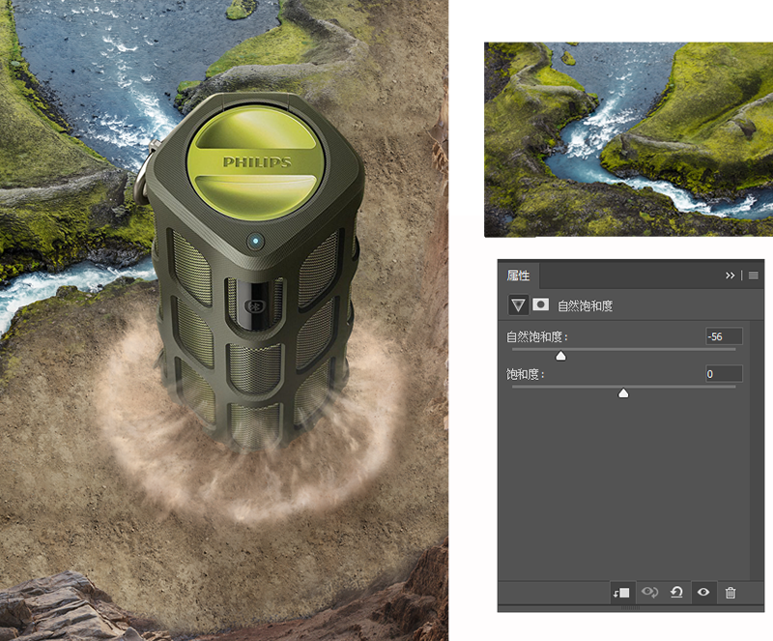Clip adjustment to layer below
The height and width of the screenshot is (641, 773).
(621, 593)
